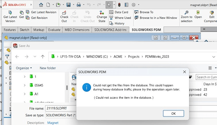Switch to the MBD Dimensions tab

click(77, 30)
